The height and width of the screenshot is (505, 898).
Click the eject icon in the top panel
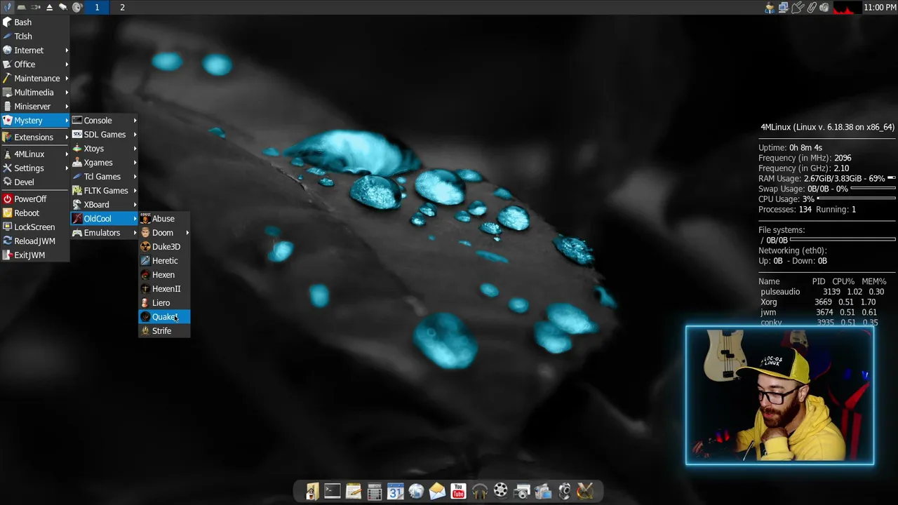(x=49, y=7)
